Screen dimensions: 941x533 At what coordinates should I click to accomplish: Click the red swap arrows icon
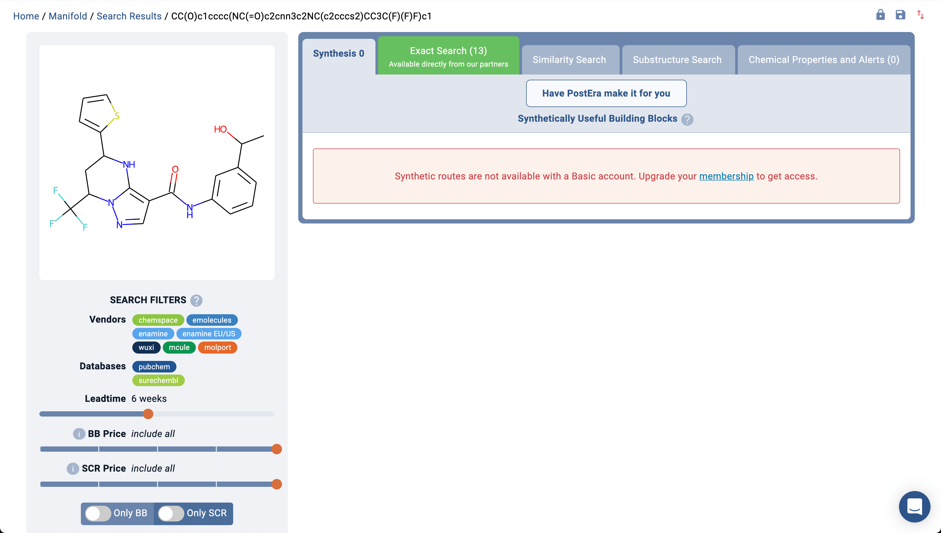click(920, 15)
